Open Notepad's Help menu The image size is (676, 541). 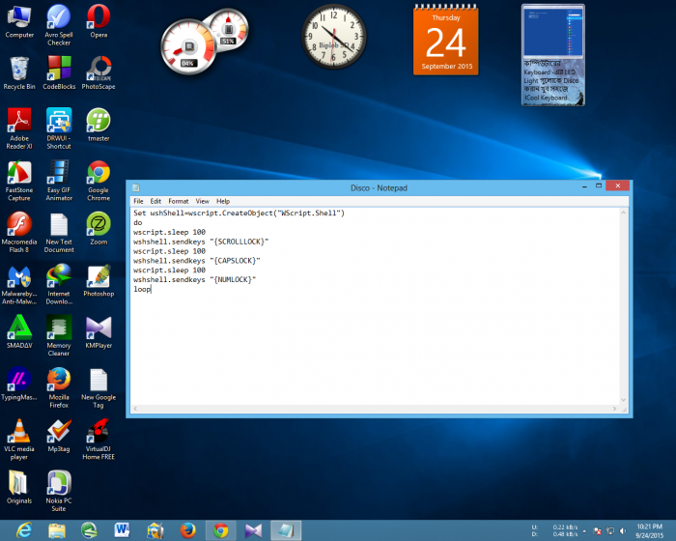click(223, 201)
